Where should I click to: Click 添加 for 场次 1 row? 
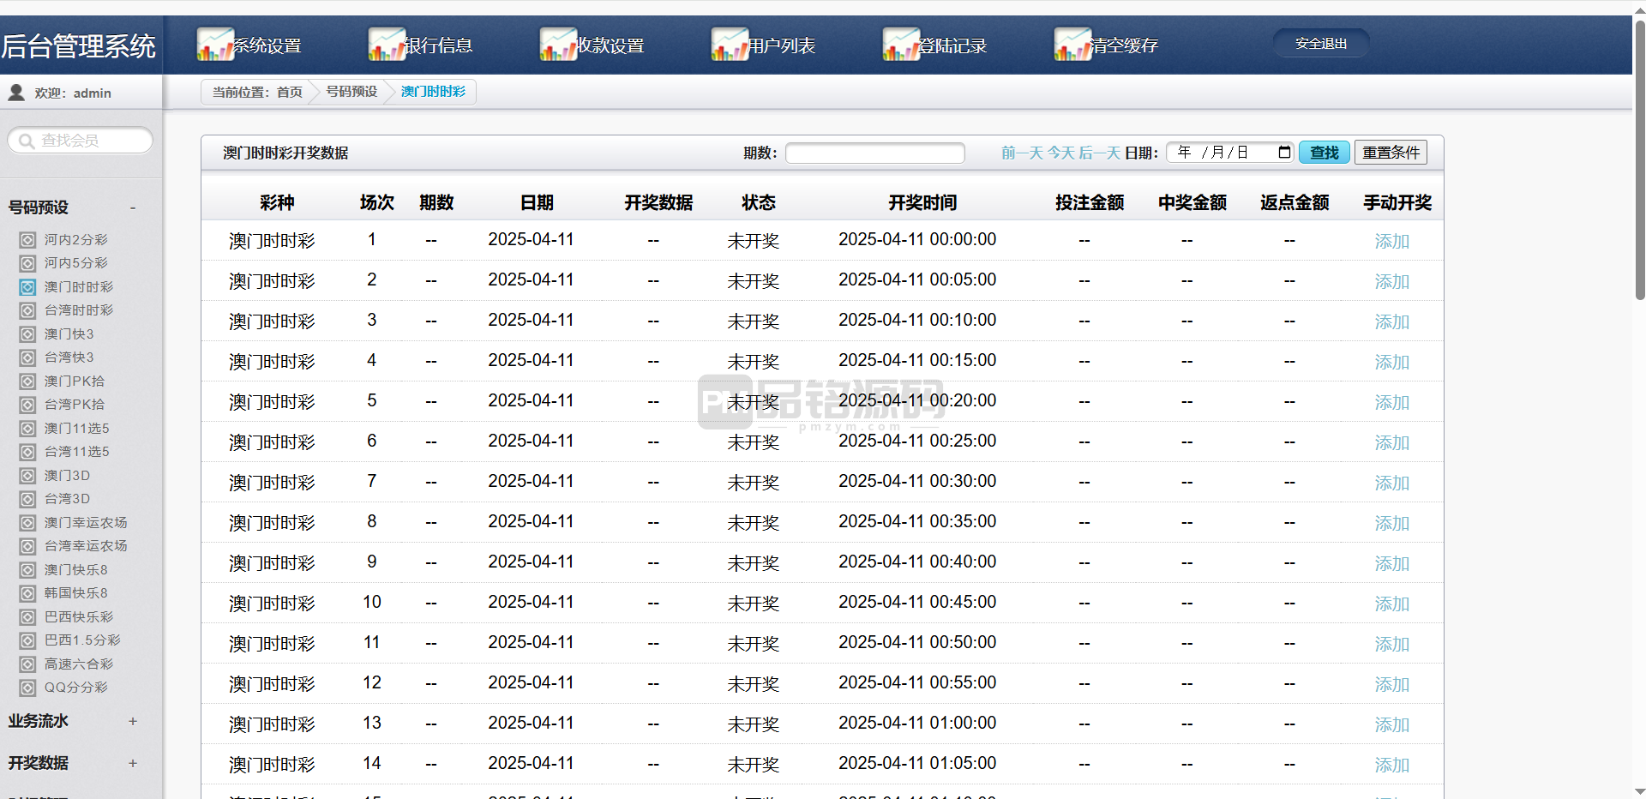pos(1392,241)
